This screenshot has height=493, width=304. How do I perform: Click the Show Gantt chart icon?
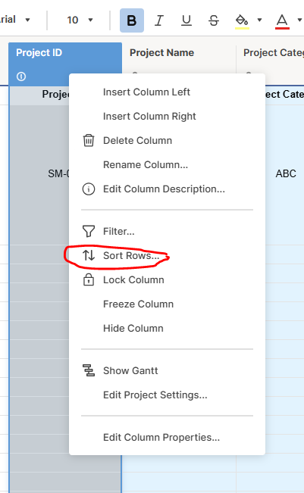89,370
